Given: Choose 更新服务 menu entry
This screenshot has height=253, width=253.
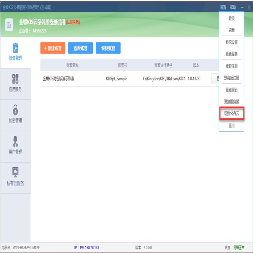Looking at the screenshot, I should [x=231, y=54].
